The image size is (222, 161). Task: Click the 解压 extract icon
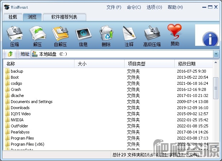click(x=38, y=33)
